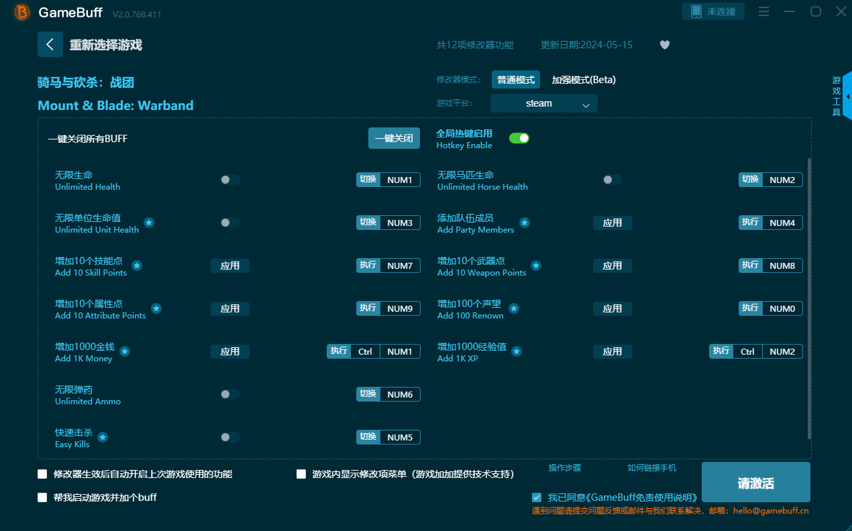The width and height of the screenshot is (852, 531).
Task: Apply Add 1K Money
Action: click(x=230, y=351)
